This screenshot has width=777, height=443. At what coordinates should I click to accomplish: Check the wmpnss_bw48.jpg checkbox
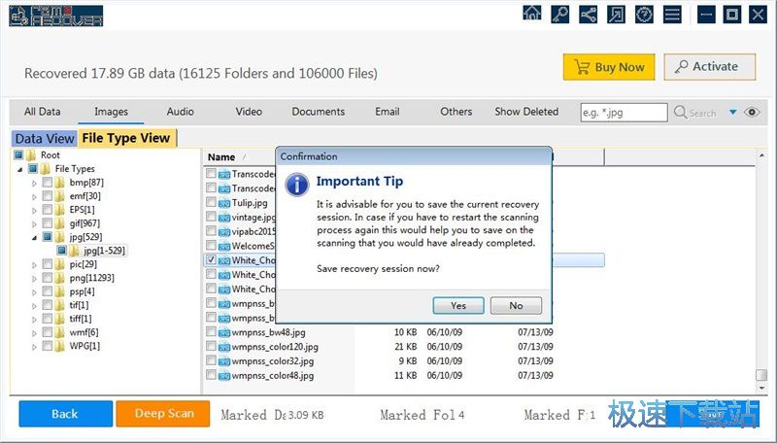pos(211,331)
